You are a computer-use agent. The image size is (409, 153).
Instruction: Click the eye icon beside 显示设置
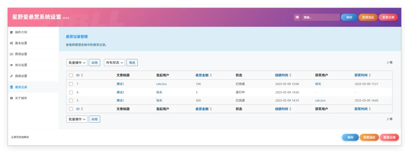coord(11,65)
